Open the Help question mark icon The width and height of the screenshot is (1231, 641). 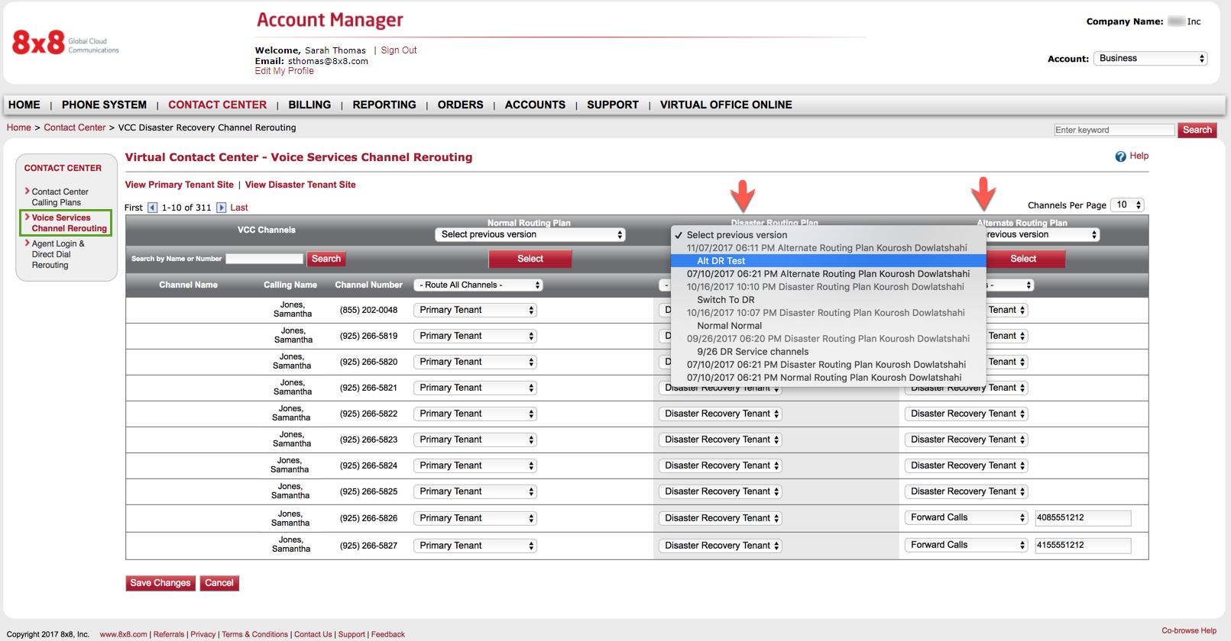click(x=1120, y=156)
